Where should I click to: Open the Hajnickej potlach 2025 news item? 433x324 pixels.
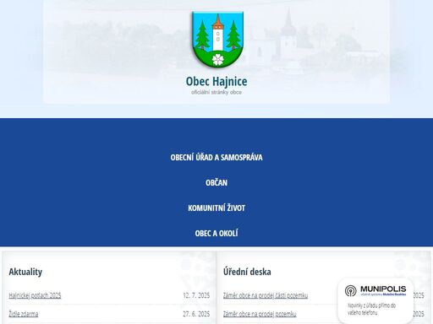tap(35, 295)
